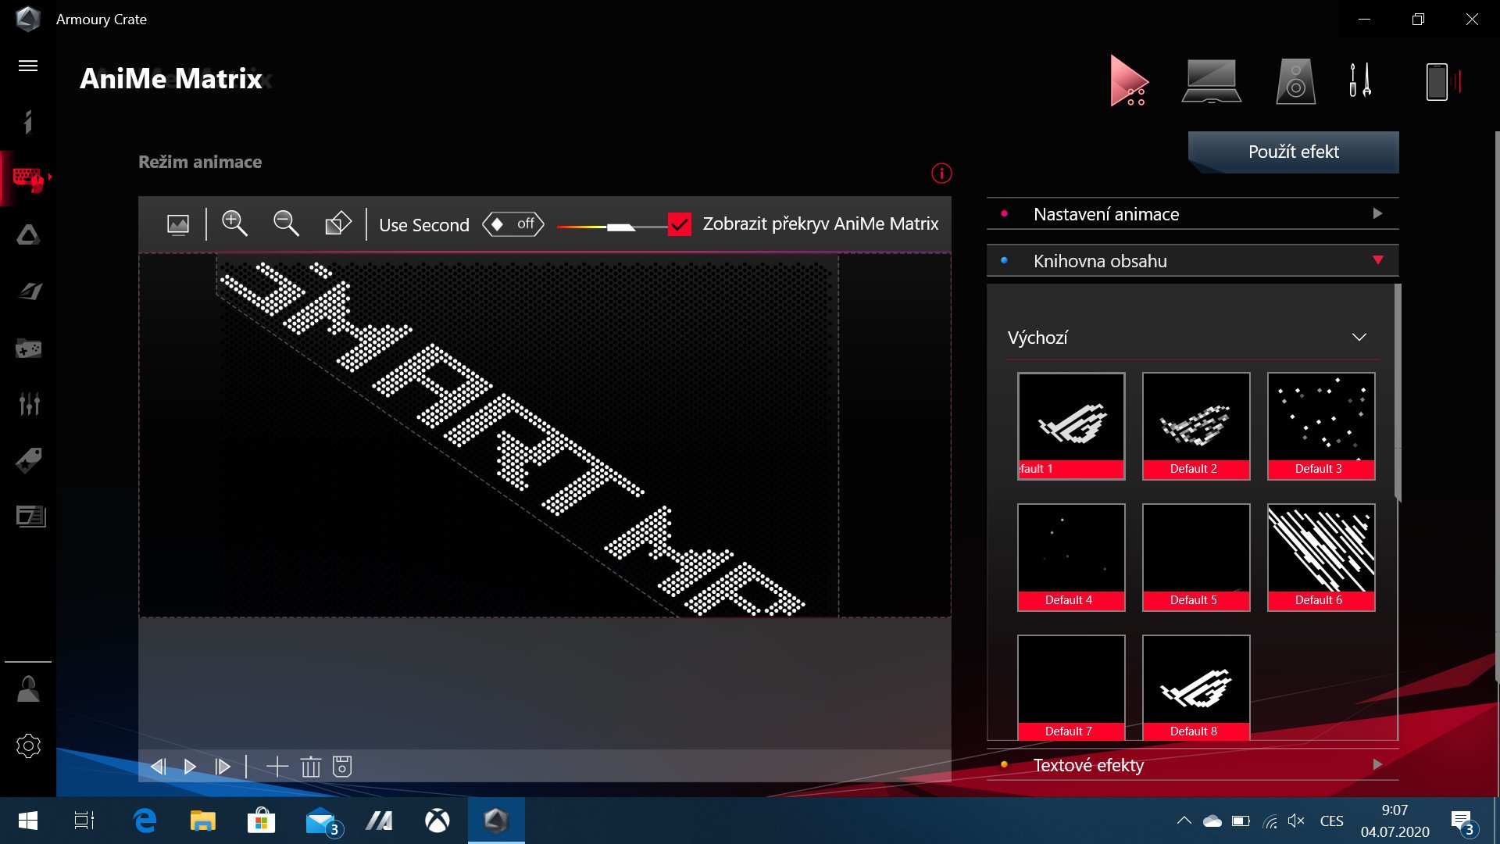Select the Default 7 animation thumbnail

[x=1071, y=688]
